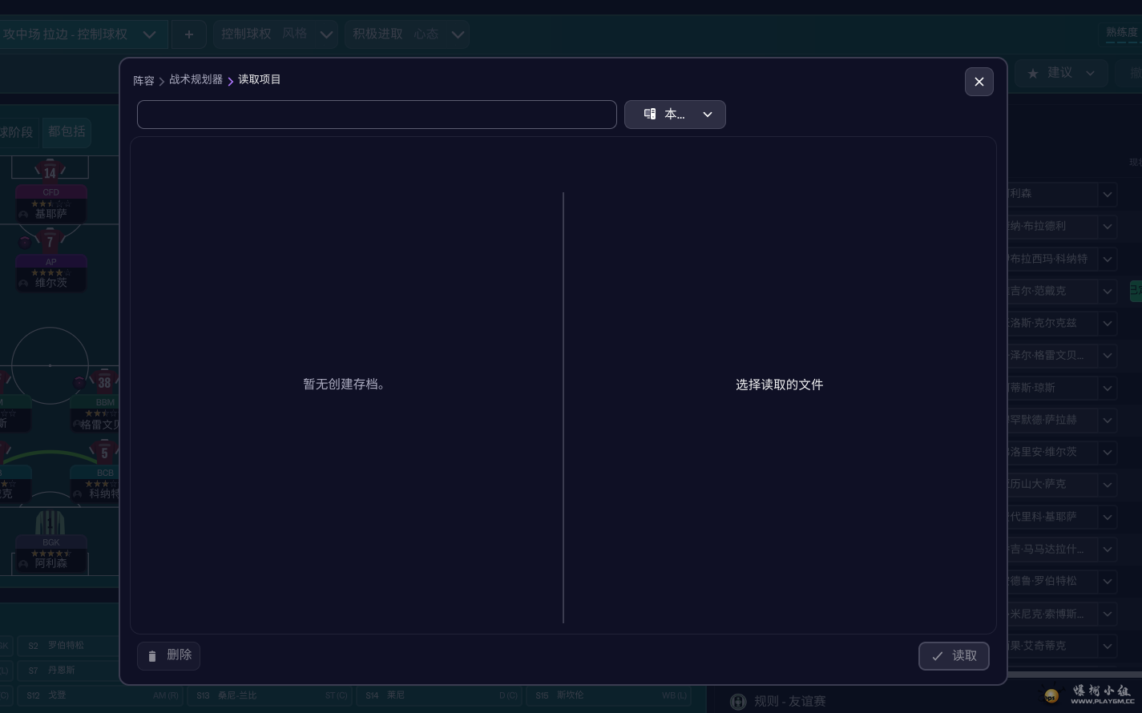
Task: Click the 规则 - 友谊赛 rules icon
Action: [x=738, y=702]
